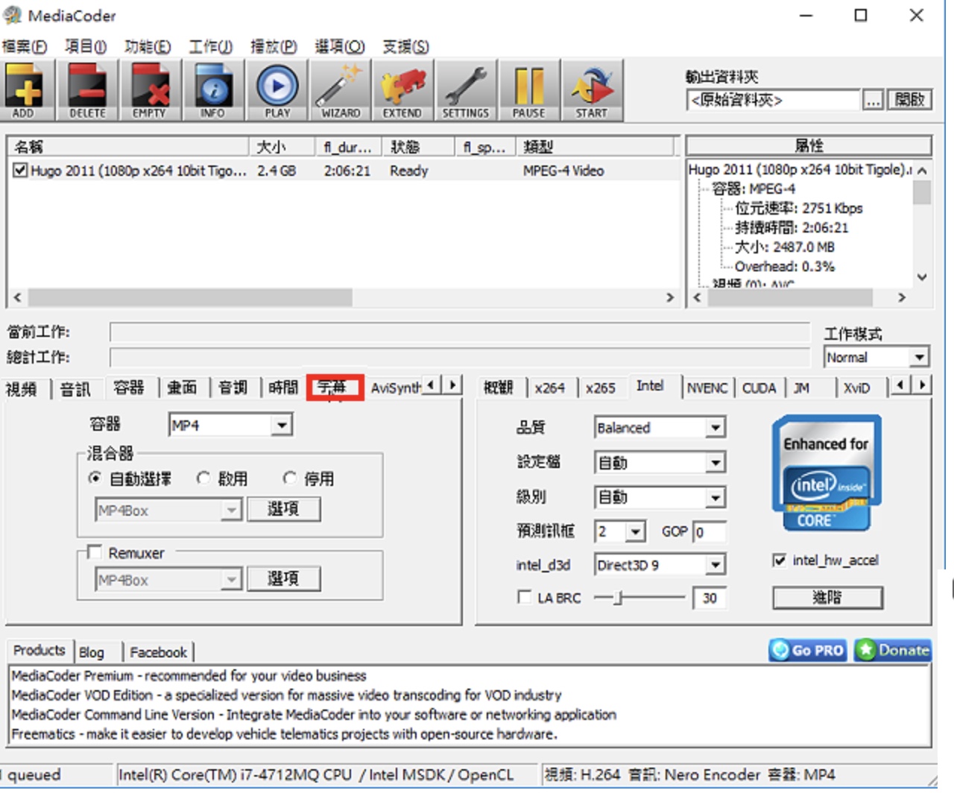Switch to the x264 encoder tab
The image size is (954, 793).
(550, 388)
